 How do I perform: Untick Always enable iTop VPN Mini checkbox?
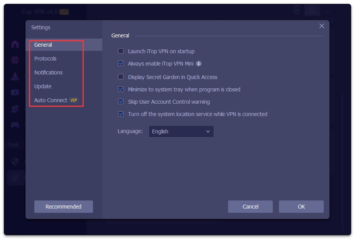click(x=121, y=64)
